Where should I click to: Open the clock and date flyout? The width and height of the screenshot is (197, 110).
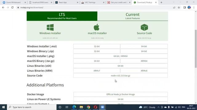(x=191, y=107)
